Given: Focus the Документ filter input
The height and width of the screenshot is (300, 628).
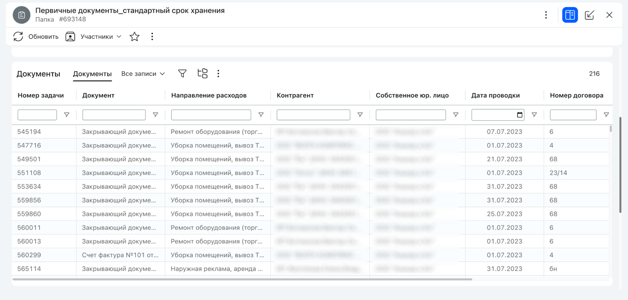Looking at the screenshot, I should pos(114,115).
